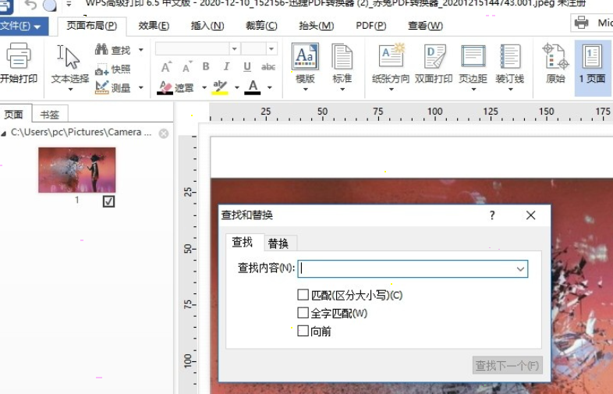The width and height of the screenshot is (613, 394).
Task: Expand the highlight color dropdown arrow
Action: coord(236,87)
